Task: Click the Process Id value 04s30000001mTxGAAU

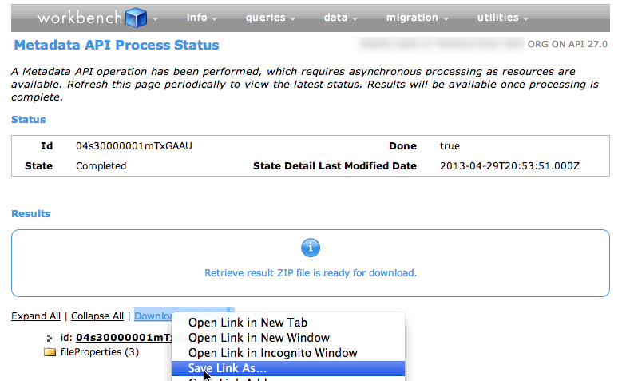Action: click(133, 146)
